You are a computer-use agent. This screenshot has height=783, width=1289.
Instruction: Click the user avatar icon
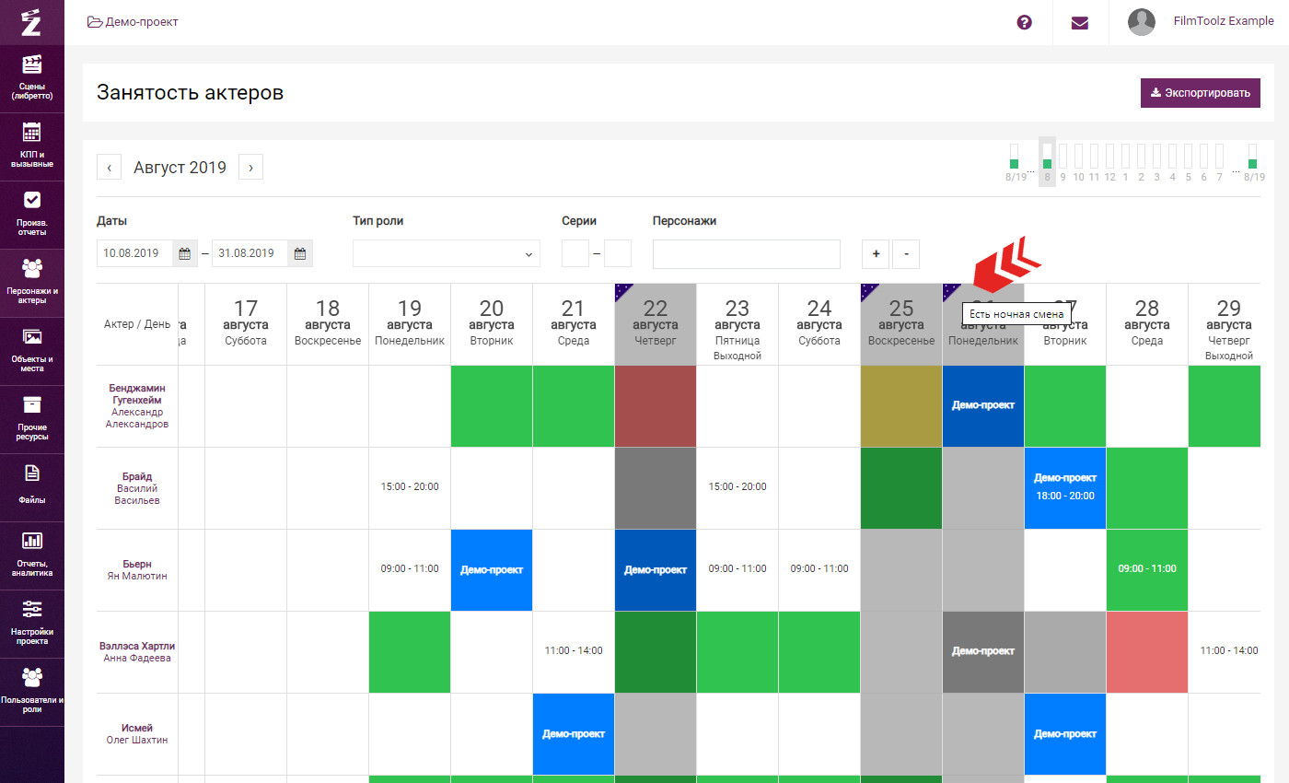coord(1142,22)
